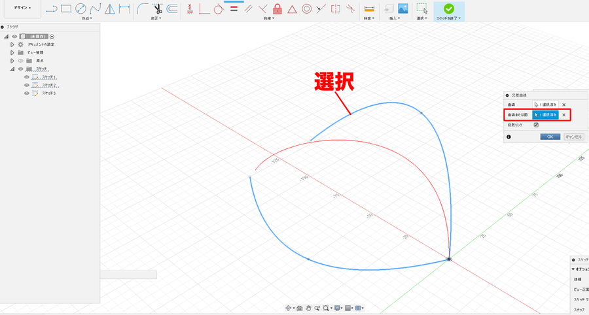Click the Insert Derive cube icon
589x315 pixels.
(x=389, y=8)
